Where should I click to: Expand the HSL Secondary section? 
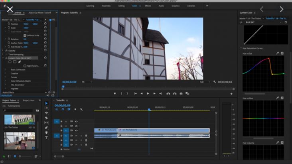pyautogui.click(x=5, y=85)
